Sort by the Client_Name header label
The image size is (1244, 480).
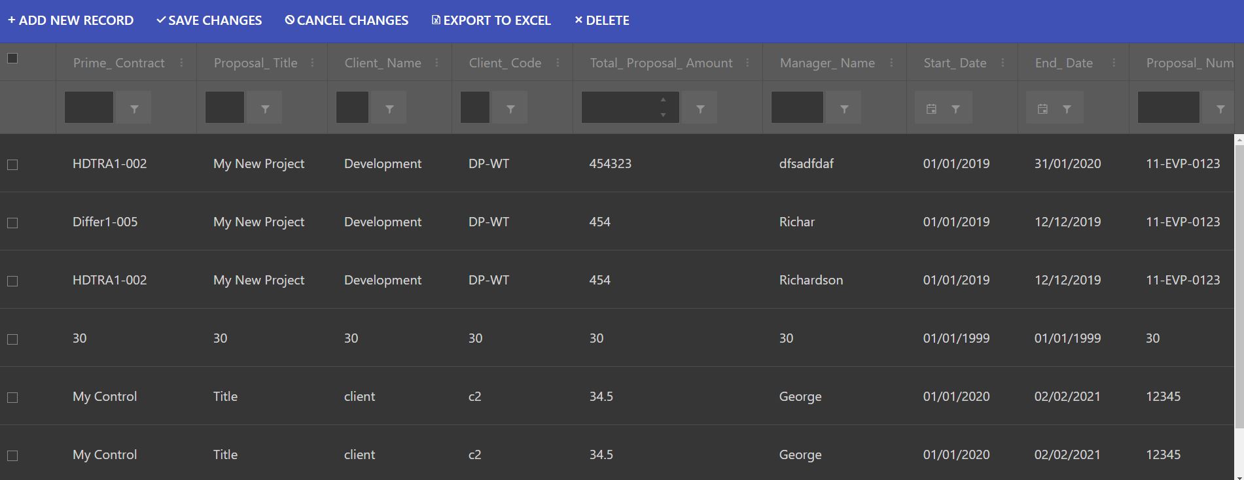tap(383, 63)
